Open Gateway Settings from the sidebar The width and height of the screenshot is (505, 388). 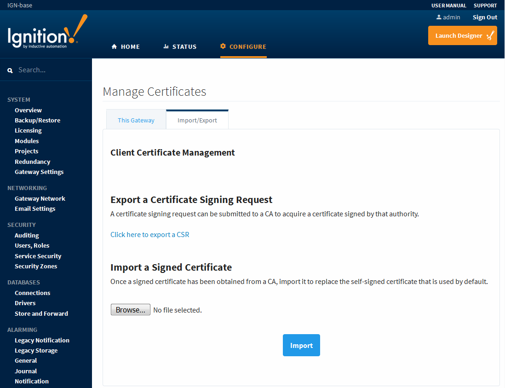coord(39,172)
